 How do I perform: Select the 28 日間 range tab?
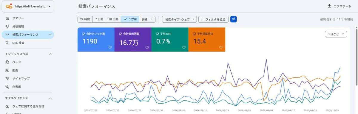(114, 19)
